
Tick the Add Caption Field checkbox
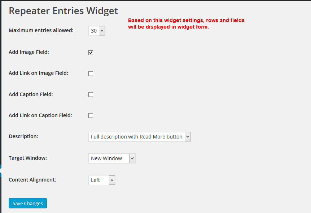pyautogui.click(x=91, y=95)
